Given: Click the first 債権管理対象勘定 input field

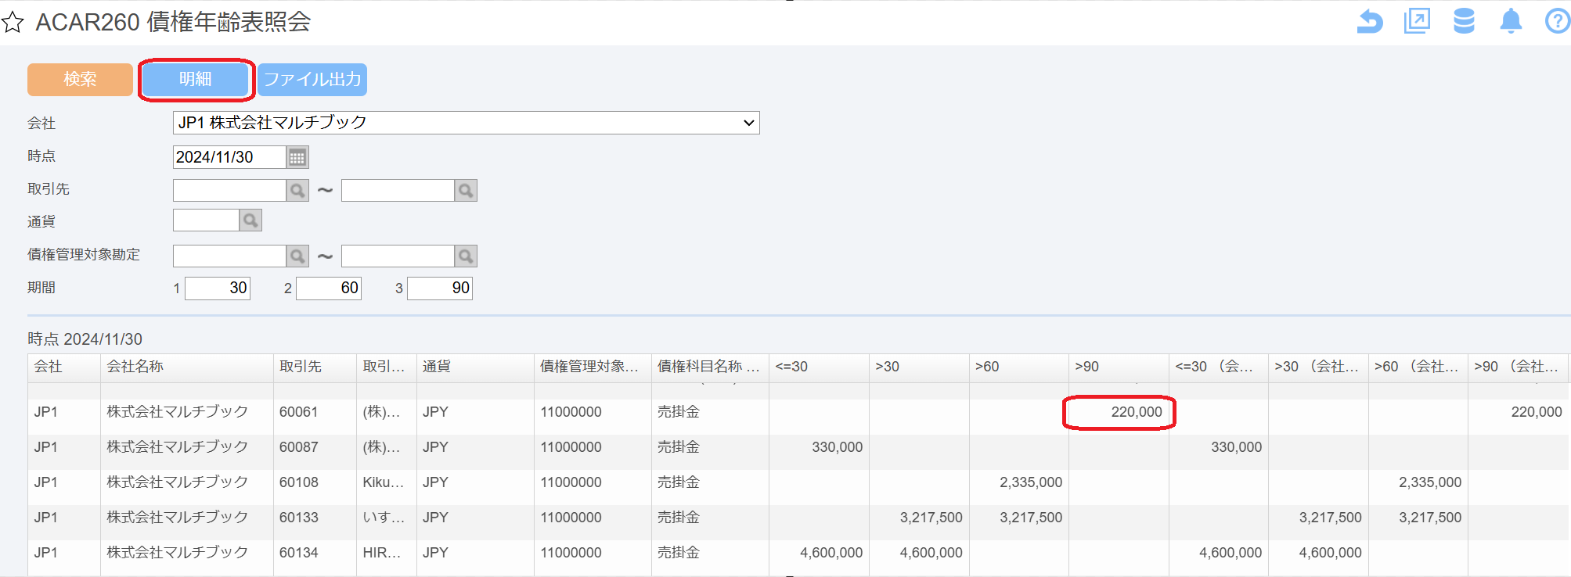Looking at the screenshot, I should pos(229,256).
